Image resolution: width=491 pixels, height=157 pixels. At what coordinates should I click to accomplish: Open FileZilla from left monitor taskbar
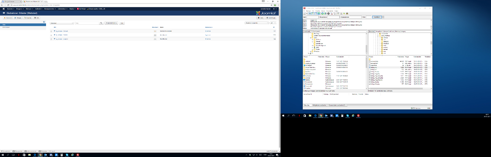pos(78,155)
